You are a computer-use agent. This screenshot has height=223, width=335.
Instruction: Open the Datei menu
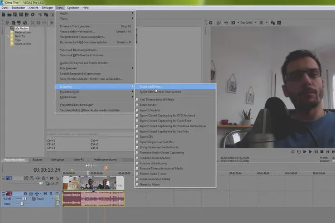point(5,8)
